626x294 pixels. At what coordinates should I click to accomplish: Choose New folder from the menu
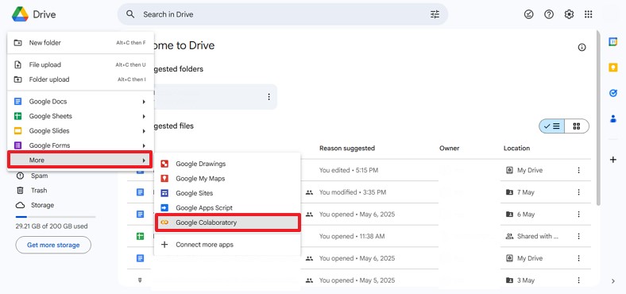(x=80, y=43)
